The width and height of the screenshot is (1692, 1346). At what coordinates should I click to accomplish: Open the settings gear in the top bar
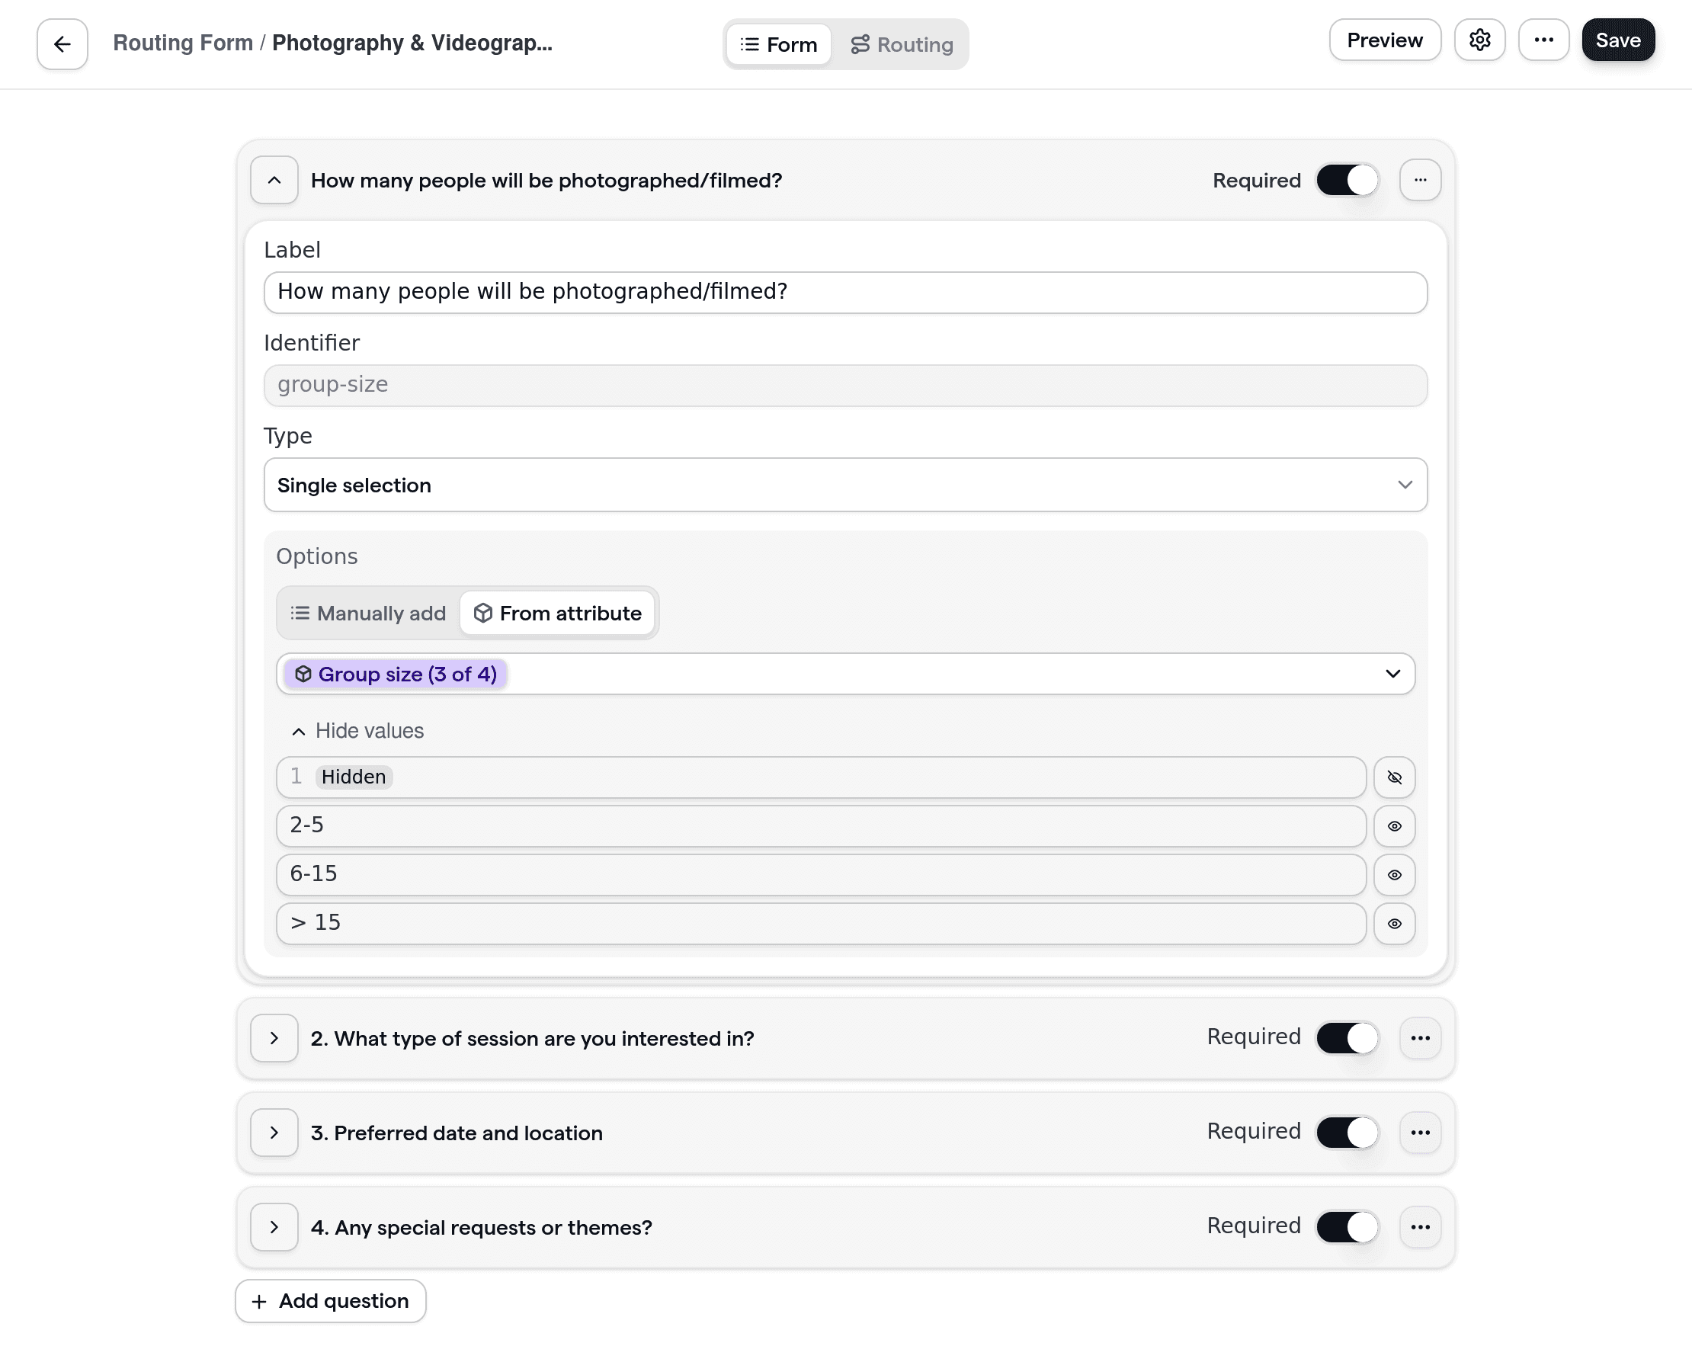(1480, 40)
